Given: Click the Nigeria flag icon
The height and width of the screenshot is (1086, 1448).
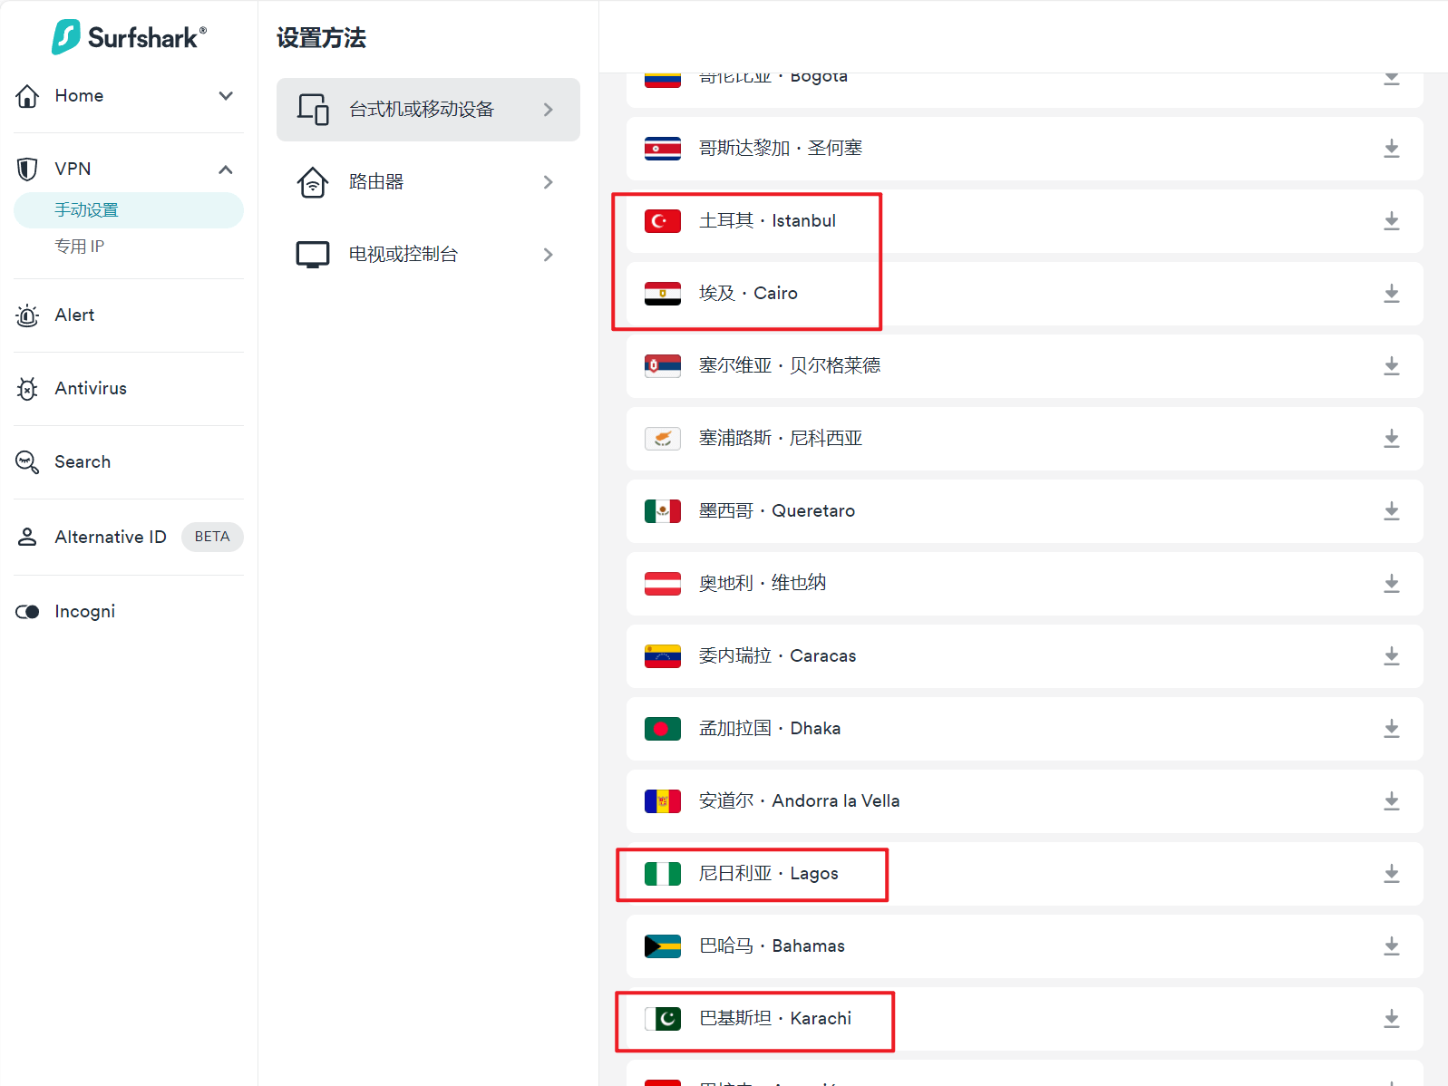Looking at the screenshot, I should tap(663, 874).
